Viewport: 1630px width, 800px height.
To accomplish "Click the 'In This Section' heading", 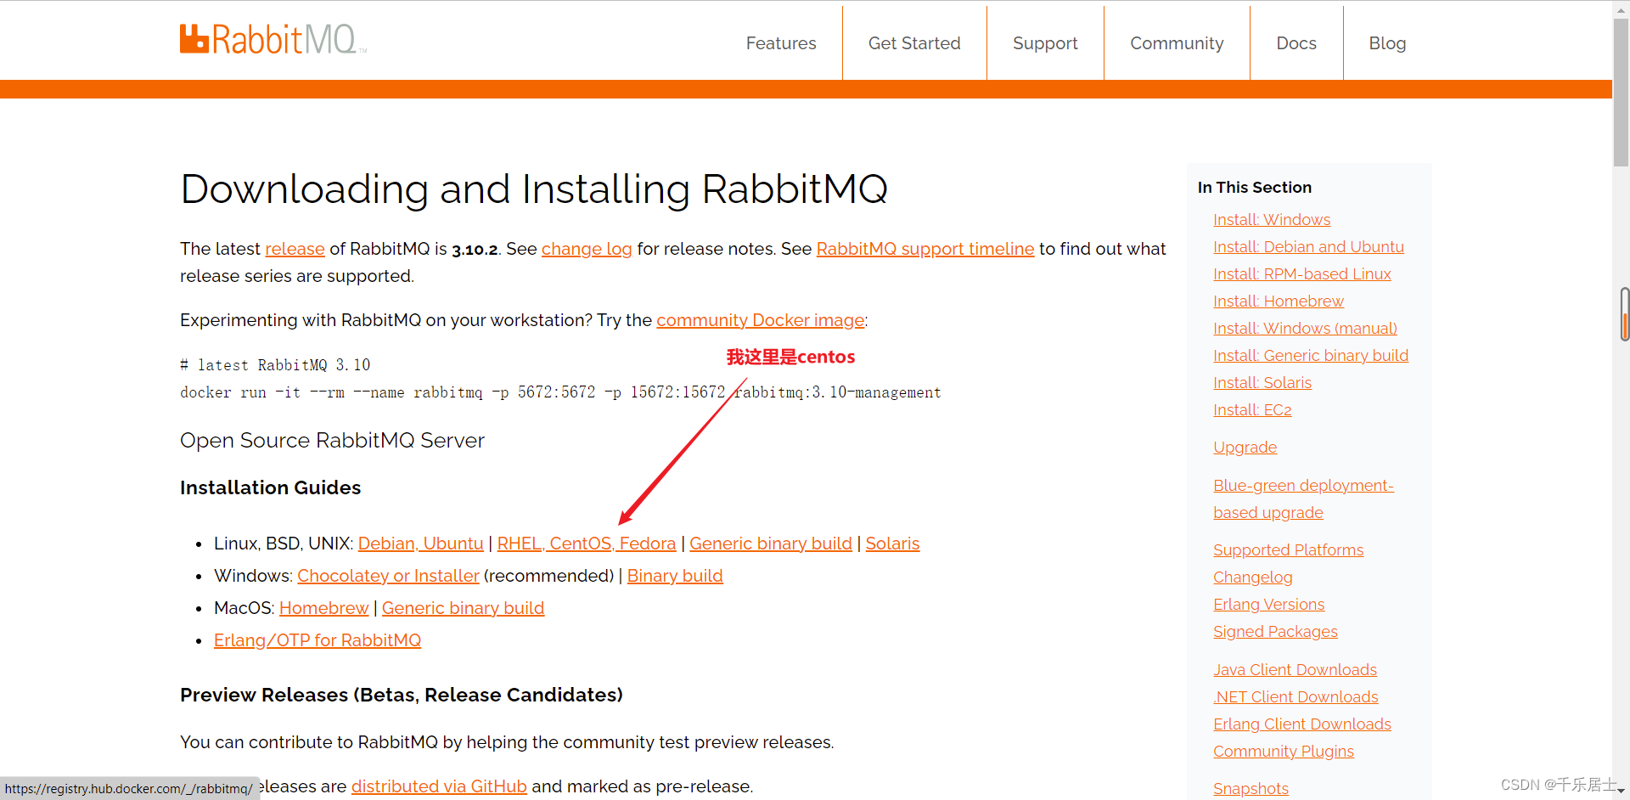I will coord(1254,188).
